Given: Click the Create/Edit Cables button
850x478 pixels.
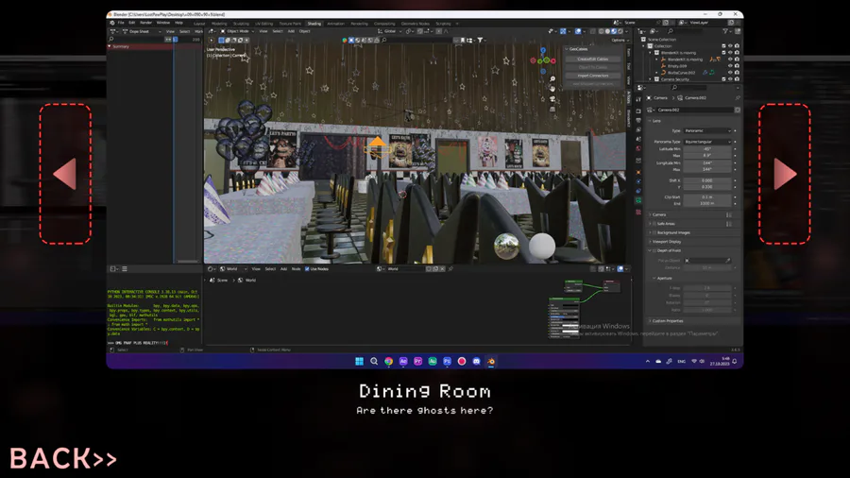Looking at the screenshot, I should pyautogui.click(x=592, y=59).
